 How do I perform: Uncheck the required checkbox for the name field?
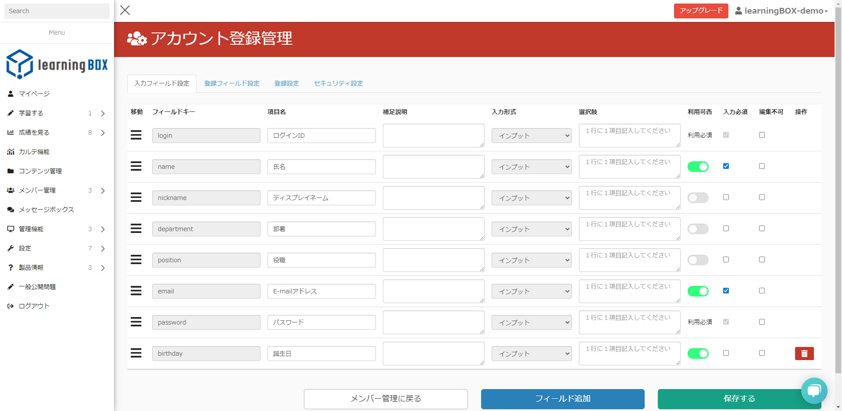(x=726, y=166)
